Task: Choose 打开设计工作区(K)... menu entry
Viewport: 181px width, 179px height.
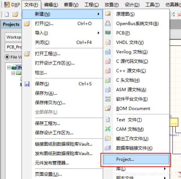Action: [62, 63]
